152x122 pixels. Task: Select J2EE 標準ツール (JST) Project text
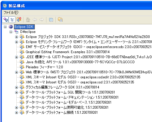point(89,57)
